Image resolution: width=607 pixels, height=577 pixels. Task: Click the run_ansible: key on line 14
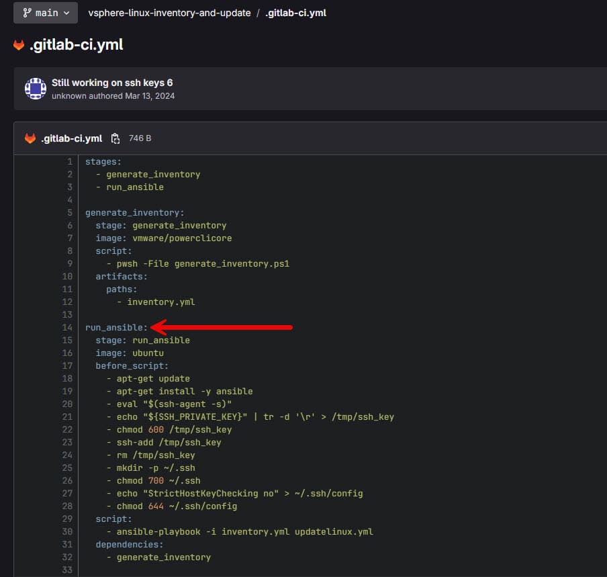coord(117,328)
